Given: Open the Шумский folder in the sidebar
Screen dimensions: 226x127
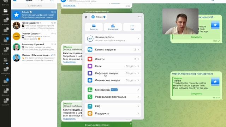Looking at the screenshot, I should [x=6, y=92].
